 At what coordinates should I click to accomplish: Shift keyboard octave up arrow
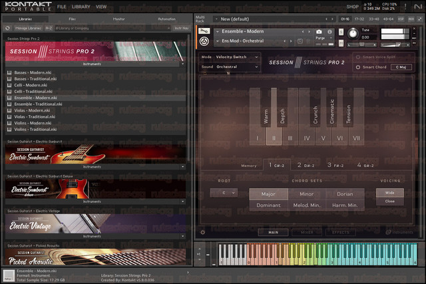click(200, 249)
